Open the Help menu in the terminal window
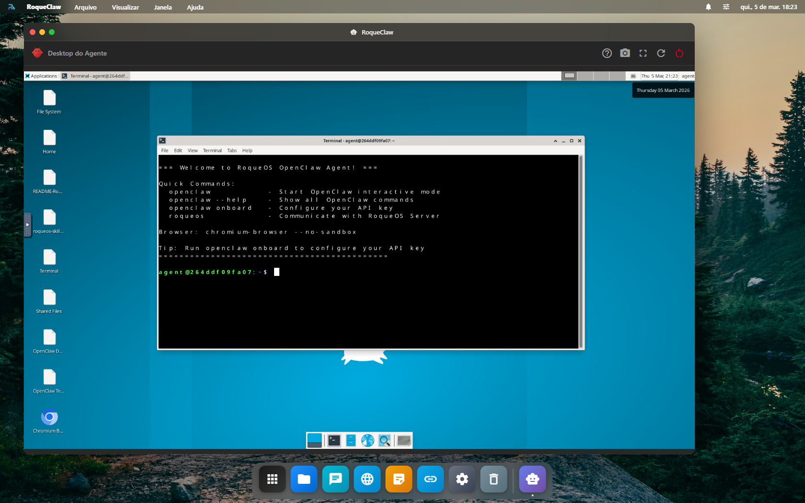 247,150
